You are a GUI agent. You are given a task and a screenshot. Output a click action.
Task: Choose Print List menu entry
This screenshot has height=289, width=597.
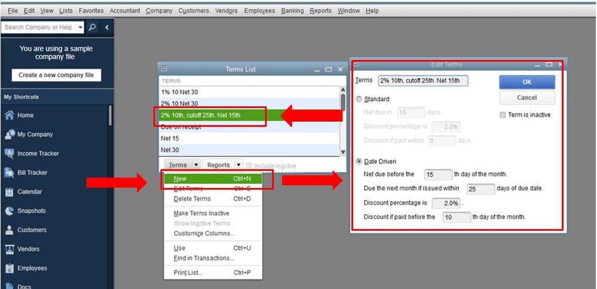(213, 273)
